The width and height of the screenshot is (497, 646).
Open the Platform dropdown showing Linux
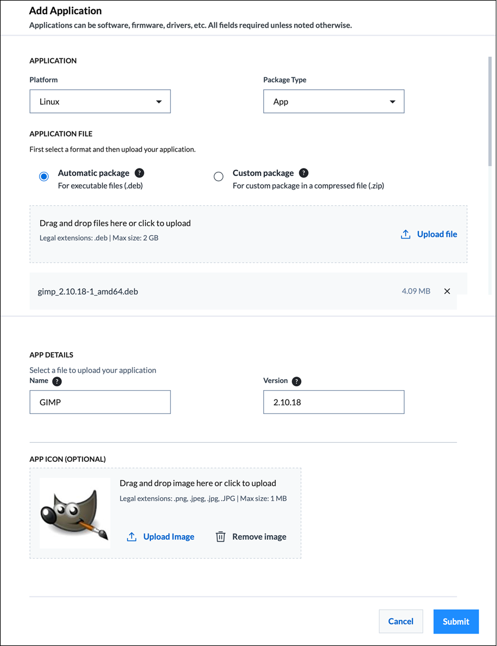click(100, 102)
